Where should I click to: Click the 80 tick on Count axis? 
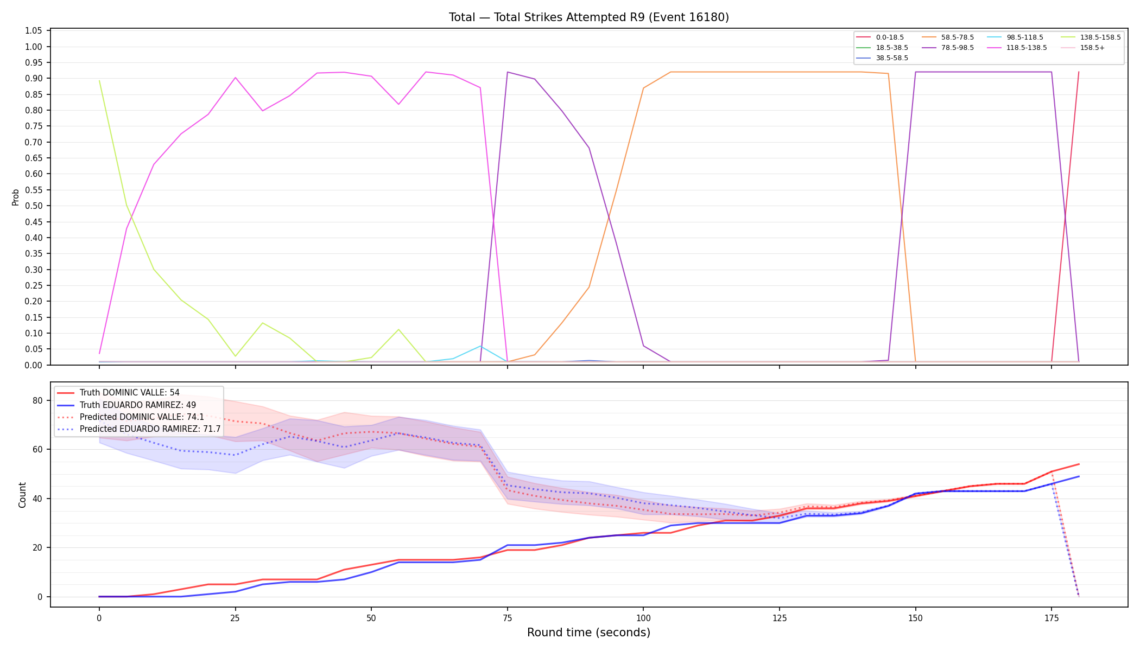coord(37,401)
